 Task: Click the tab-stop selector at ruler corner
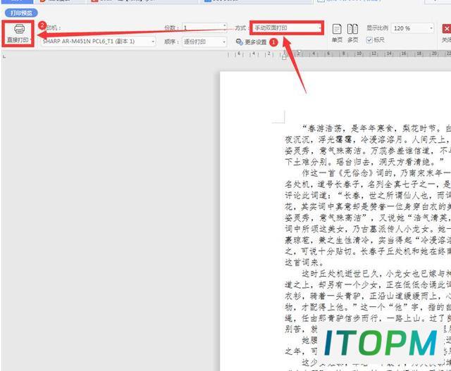click(4, 56)
